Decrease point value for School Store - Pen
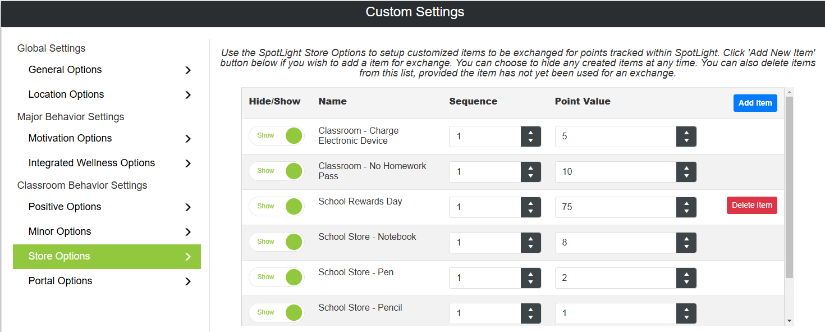This screenshot has height=332, width=825. pyautogui.click(x=686, y=283)
